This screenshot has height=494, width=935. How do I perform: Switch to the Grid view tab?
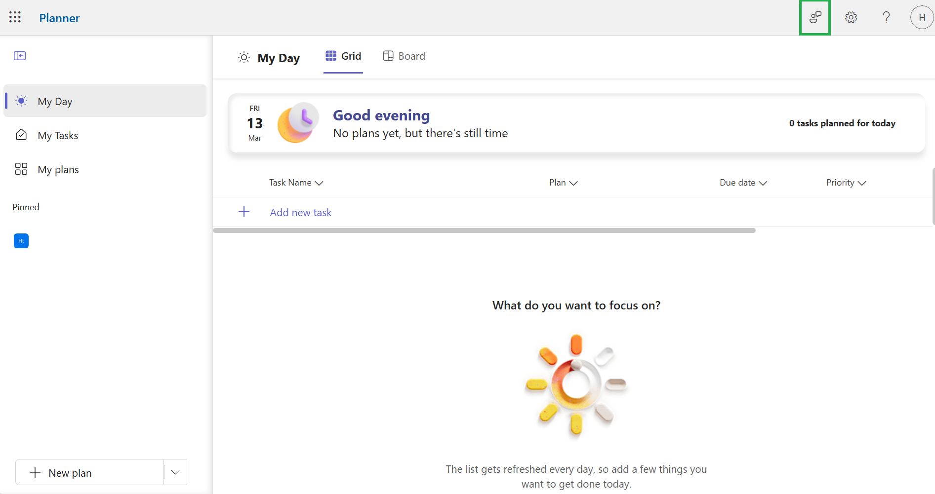[343, 56]
